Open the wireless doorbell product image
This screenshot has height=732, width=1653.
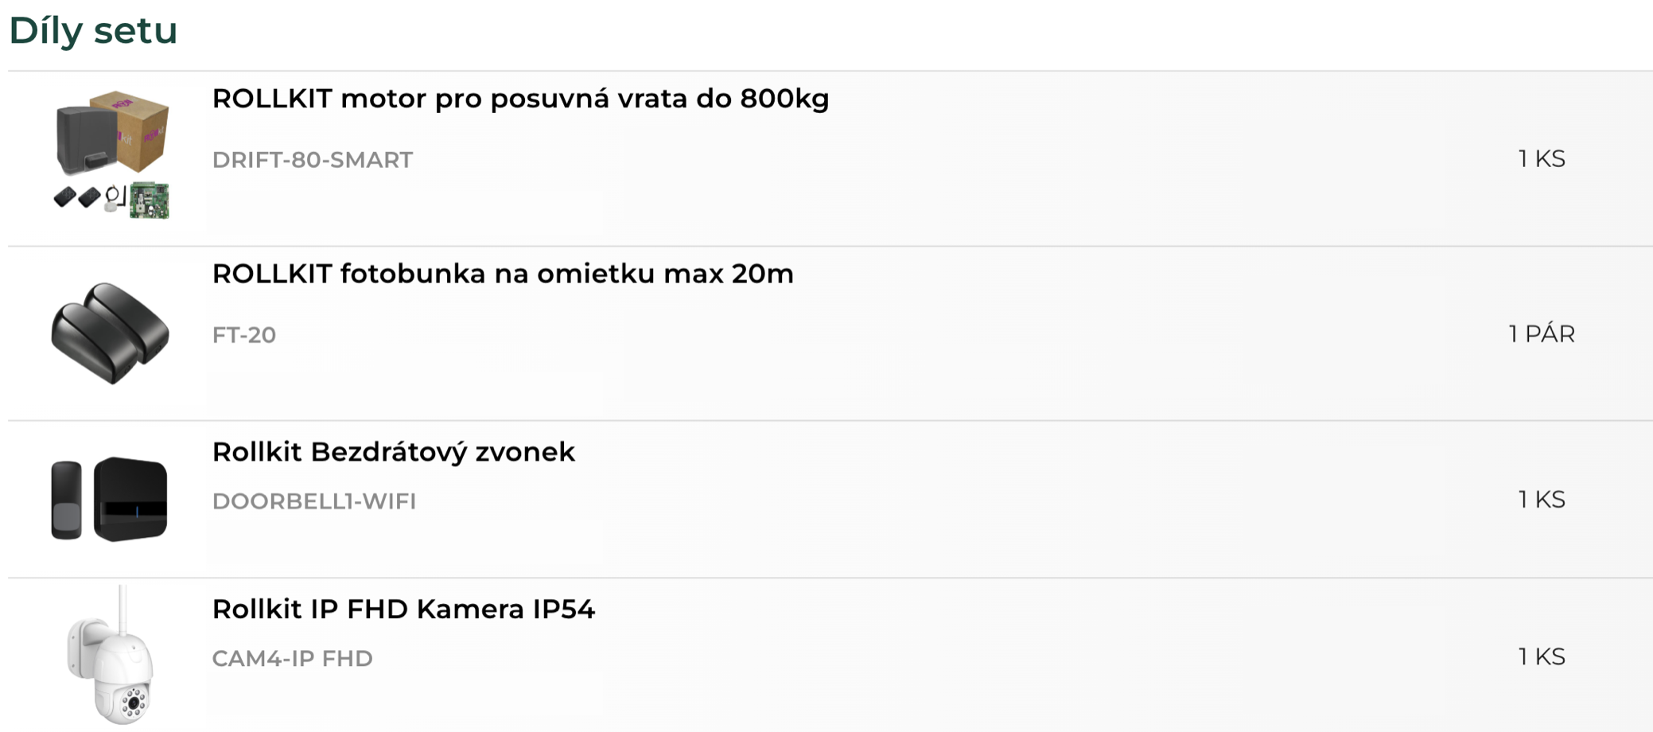pos(110,499)
